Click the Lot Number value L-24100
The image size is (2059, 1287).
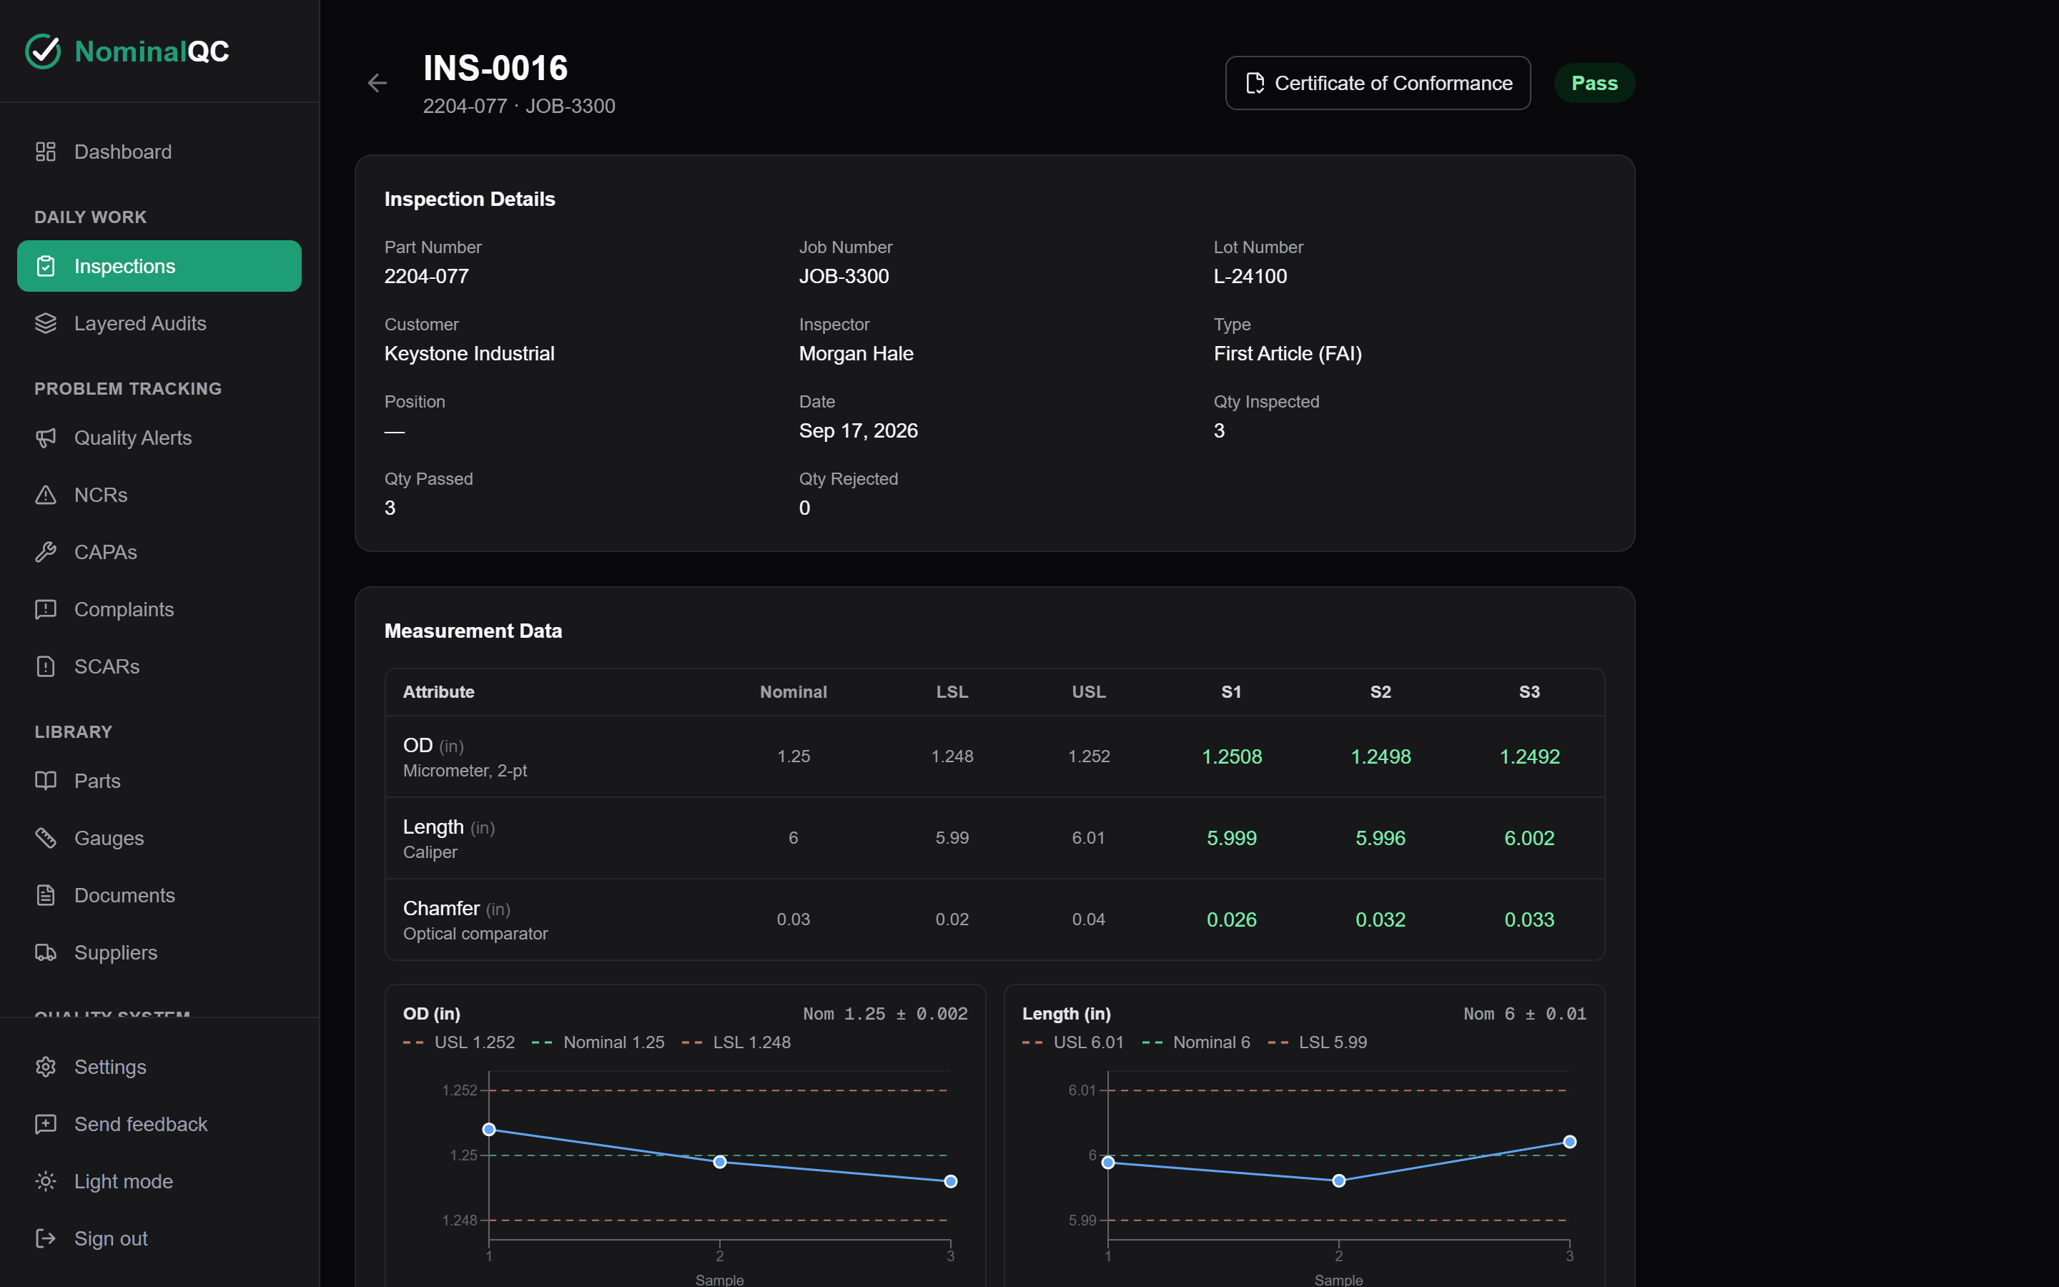[x=1250, y=276]
